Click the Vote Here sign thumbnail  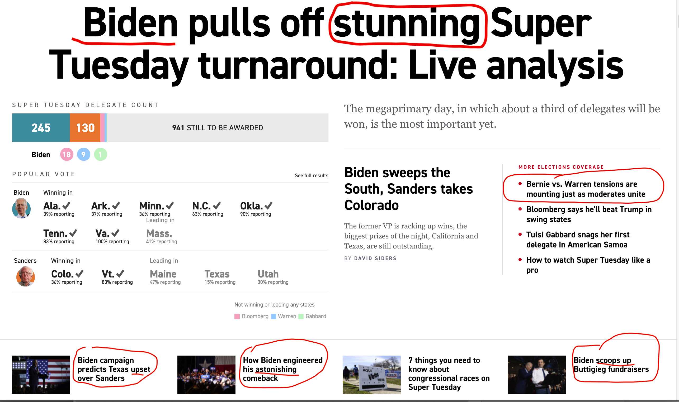tap(371, 375)
